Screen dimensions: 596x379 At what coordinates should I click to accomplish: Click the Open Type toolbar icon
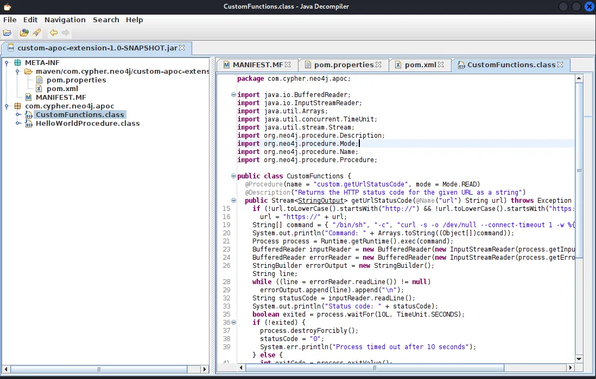tap(24, 33)
